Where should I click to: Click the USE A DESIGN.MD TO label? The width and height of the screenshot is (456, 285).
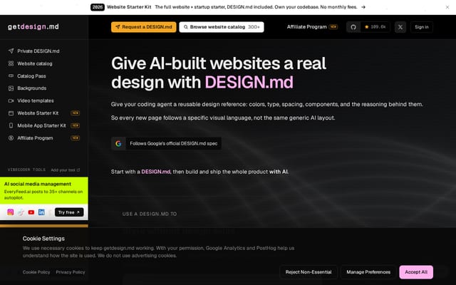click(x=150, y=214)
